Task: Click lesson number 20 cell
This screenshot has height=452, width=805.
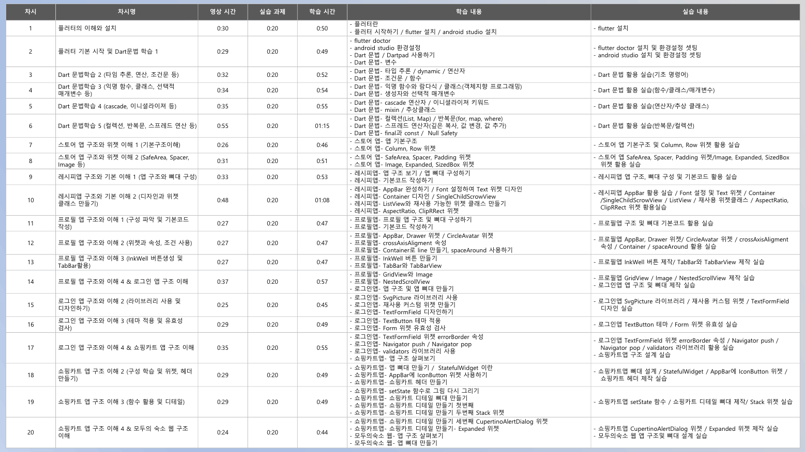Action: coord(31,432)
